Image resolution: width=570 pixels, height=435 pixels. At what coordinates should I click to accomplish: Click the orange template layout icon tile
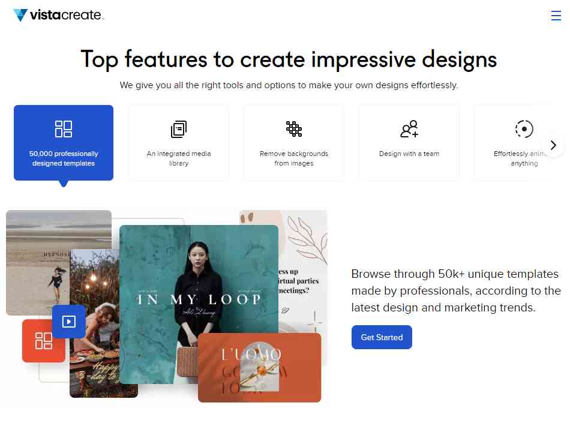click(x=43, y=341)
